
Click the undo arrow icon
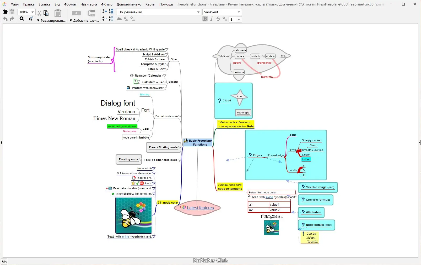5,19
